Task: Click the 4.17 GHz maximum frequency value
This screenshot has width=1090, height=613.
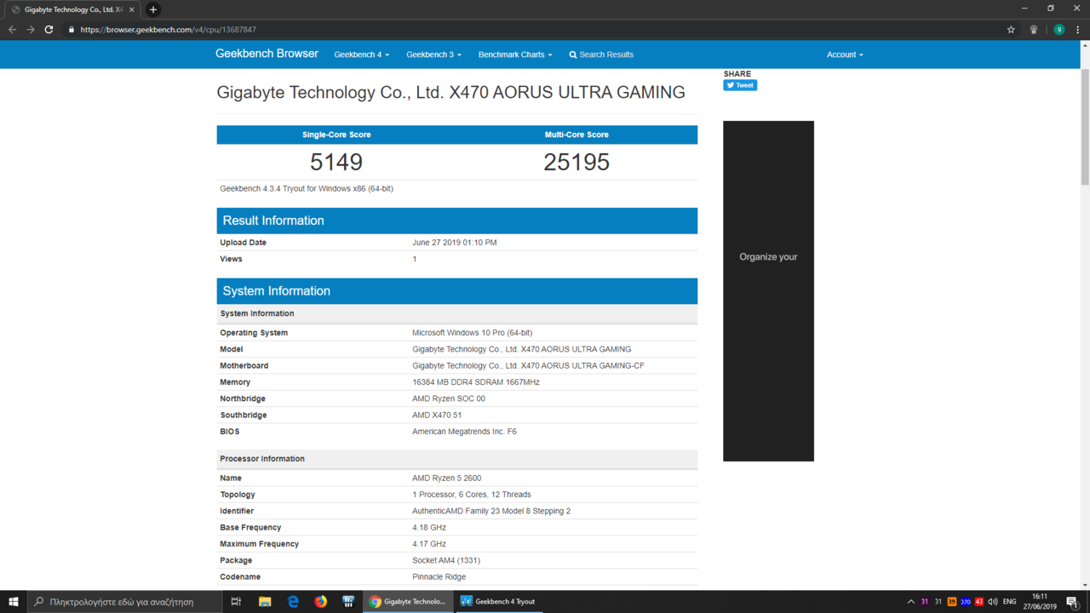Action: (x=429, y=544)
